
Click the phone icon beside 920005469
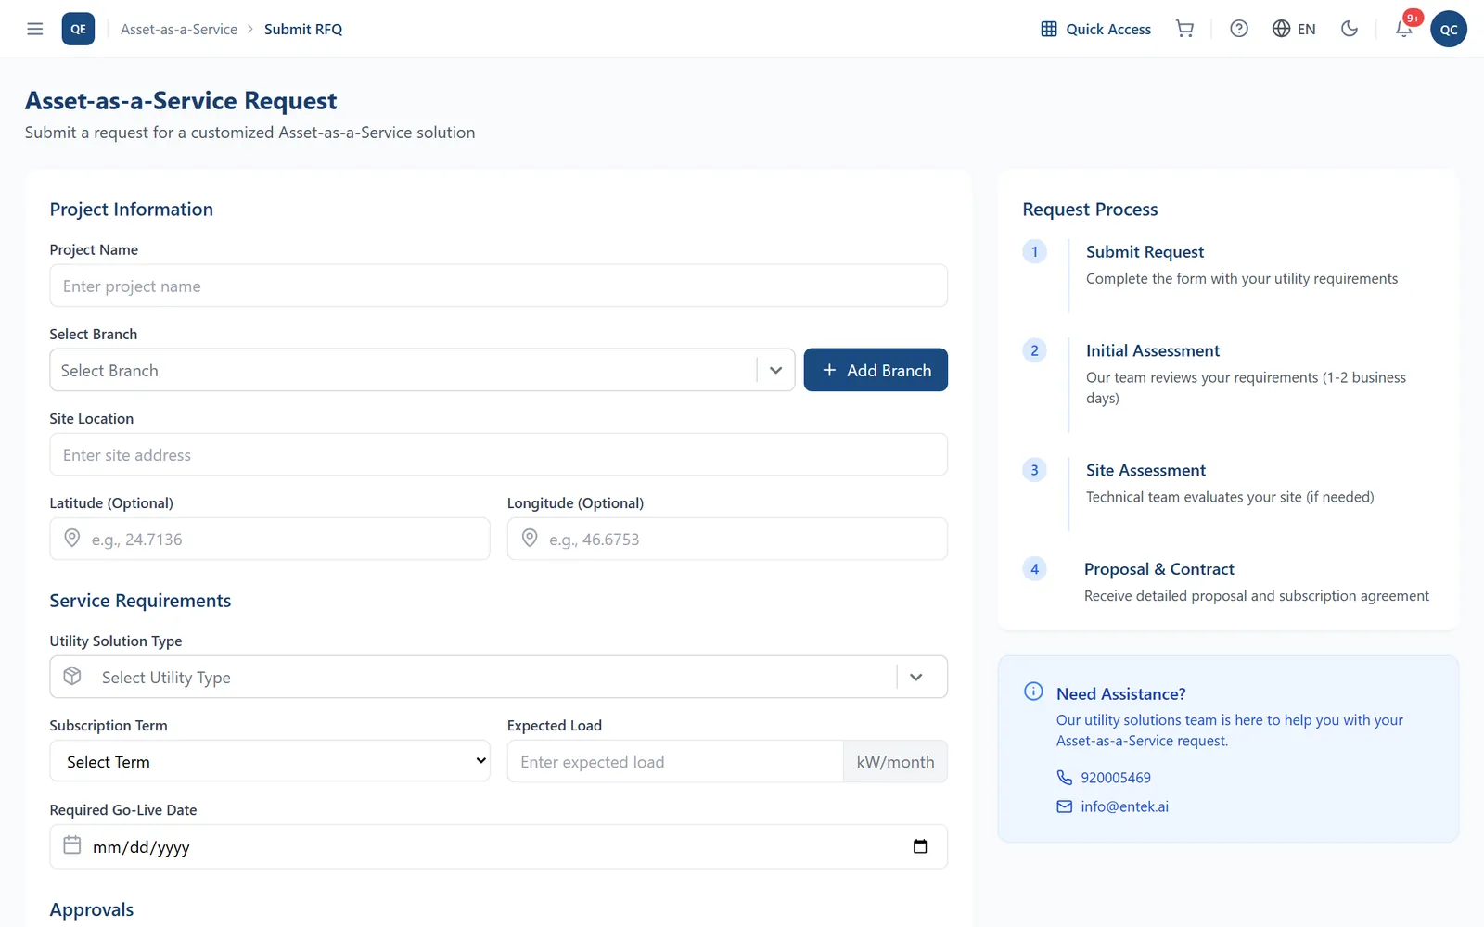[1065, 778]
